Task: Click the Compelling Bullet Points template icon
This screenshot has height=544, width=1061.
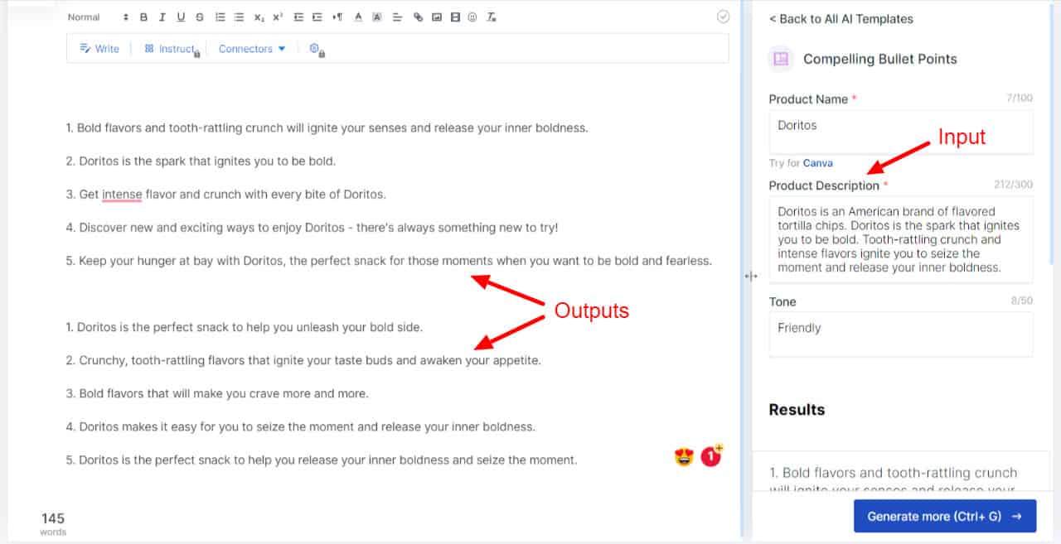Action: tap(780, 59)
